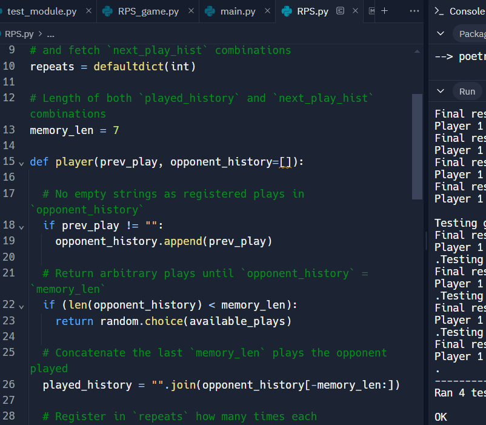Image resolution: width=486 pixels, height=425 pixels.
Task: Click the Python icon on main.py tab
Action: pos(210,11)
